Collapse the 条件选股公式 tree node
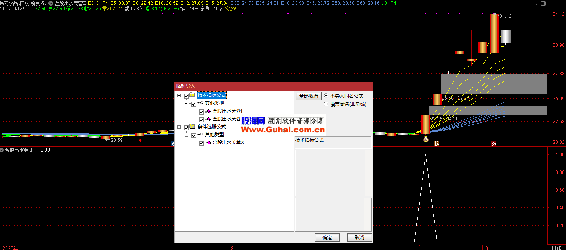 tap(179, 127)
